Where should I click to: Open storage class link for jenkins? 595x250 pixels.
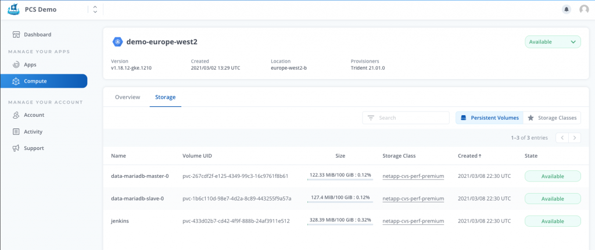413,221
